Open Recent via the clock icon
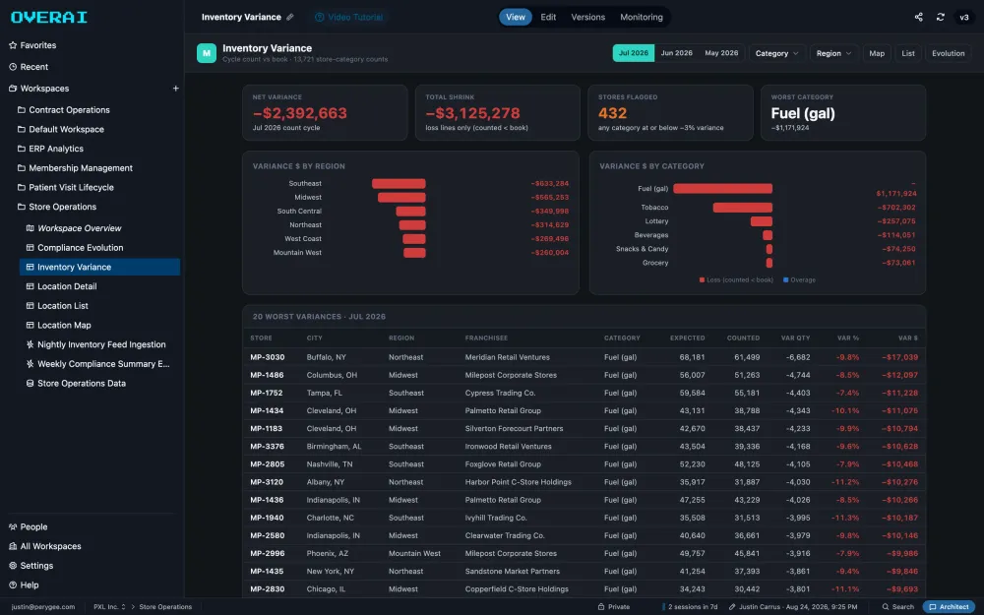 (13, 67)
